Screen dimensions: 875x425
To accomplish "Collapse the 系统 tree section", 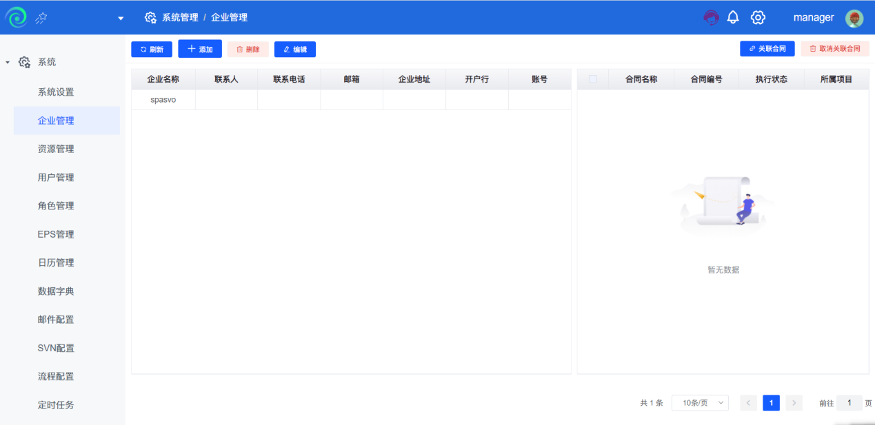I will [x=8, y=62].
